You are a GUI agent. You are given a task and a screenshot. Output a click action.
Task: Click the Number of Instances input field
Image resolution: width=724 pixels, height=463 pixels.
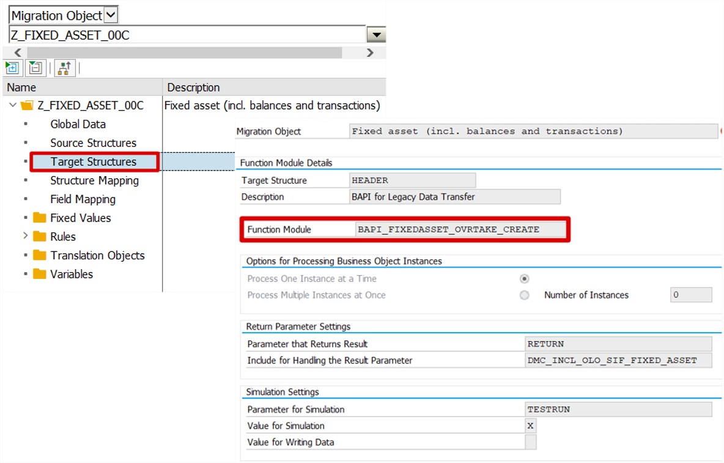tap(691, 295)
